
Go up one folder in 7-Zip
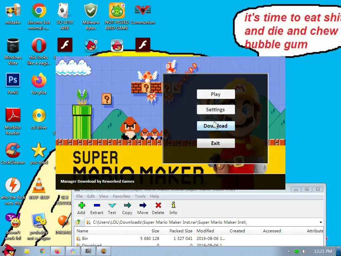79,222
